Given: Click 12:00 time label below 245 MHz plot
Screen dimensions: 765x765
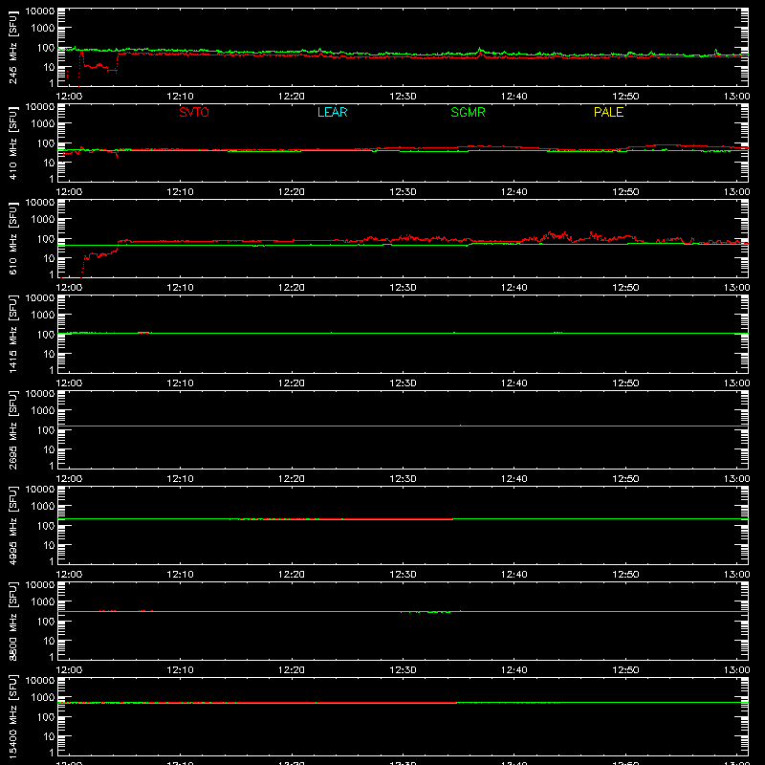Looking at the screenshot, I should [x=69, y=97].
